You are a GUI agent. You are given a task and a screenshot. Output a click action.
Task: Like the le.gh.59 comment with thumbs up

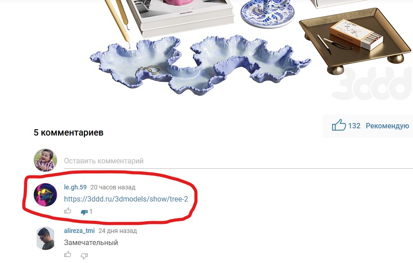68,210
